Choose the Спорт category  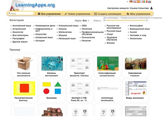point(110,34)
